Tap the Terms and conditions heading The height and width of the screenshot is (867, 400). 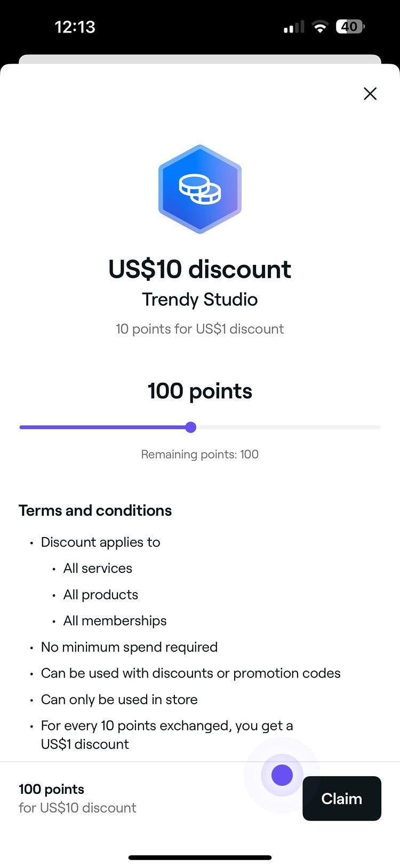[x=95, y=510]
